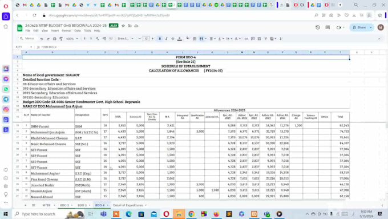Image resolution: width=388 pixels, height=219 pixels.
Task: Print the spreadsheet via printer icon
Action: click(54, 39)
